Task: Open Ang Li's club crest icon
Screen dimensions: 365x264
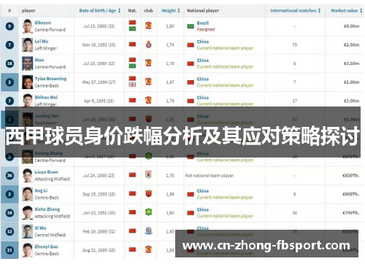Action: click(x=148, y=193)
